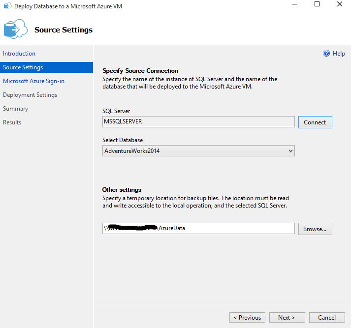Click the Summary step in sidebar
The width and height of the screenshot is (351, 328).
pyautogui.click(x=16, y=109)
